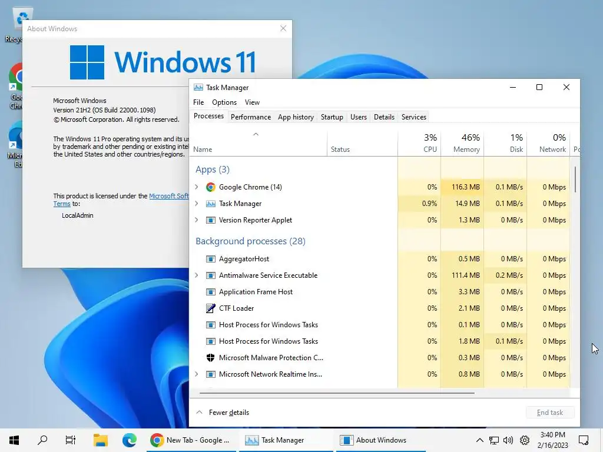This screenshot has width=603, height=452.
Task: Click the Microsoft Edge desktop shortcut
Action: click(x=15, y=145)
